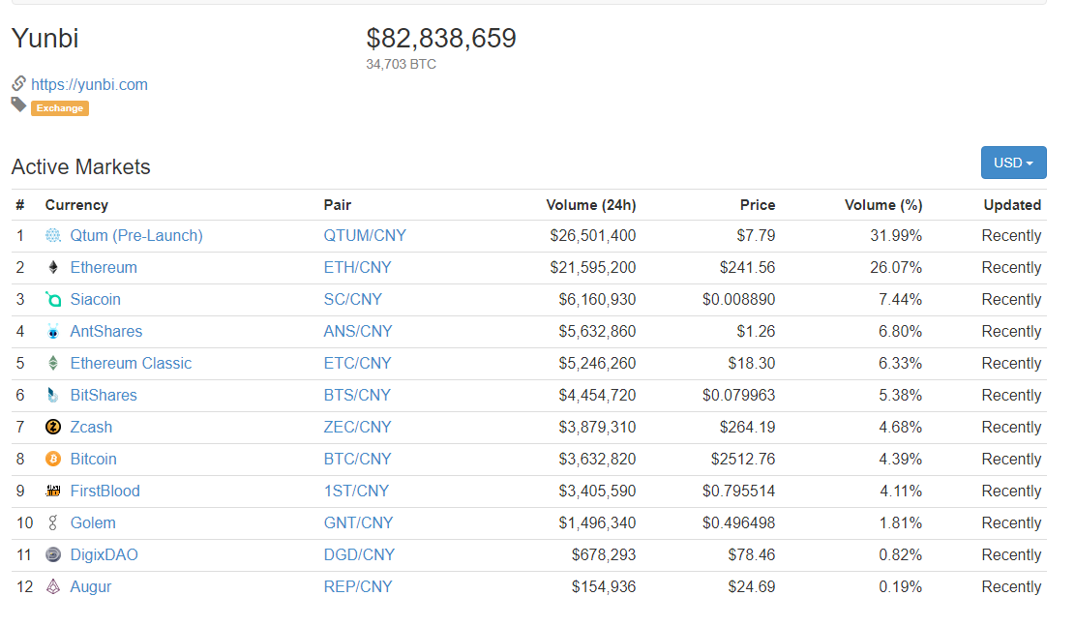Click the $2512.76 Bitcoin price cell
Screen dimensions: 1075x626
tap(742, 459)
